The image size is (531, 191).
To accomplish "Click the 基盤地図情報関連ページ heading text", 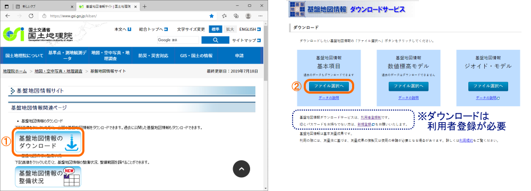I will coord(39,107).
